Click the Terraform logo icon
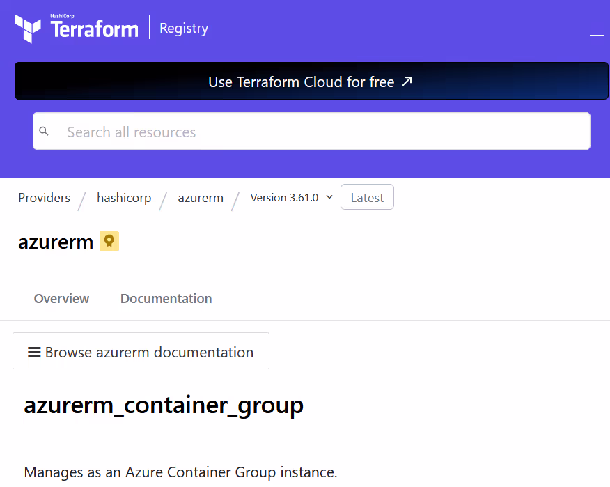 28,28
